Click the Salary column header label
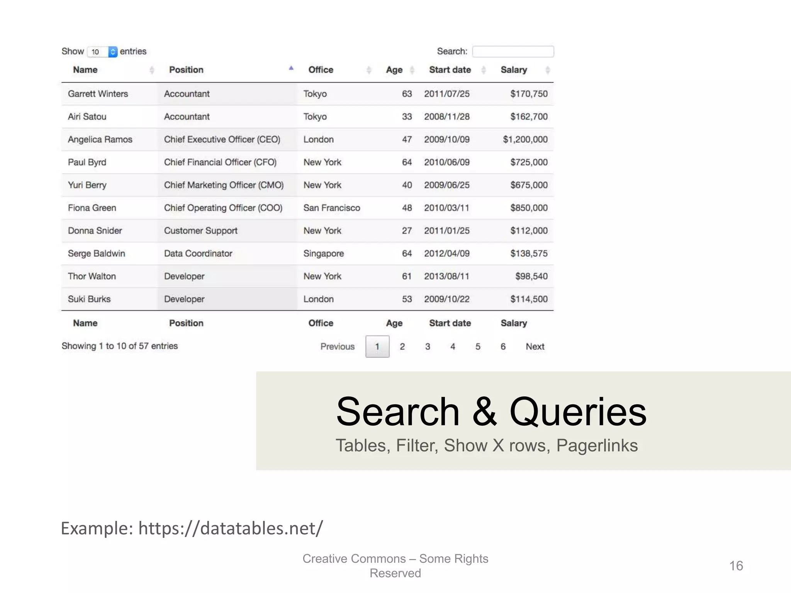The image size is (791, 593). click(x=514, y=70)
